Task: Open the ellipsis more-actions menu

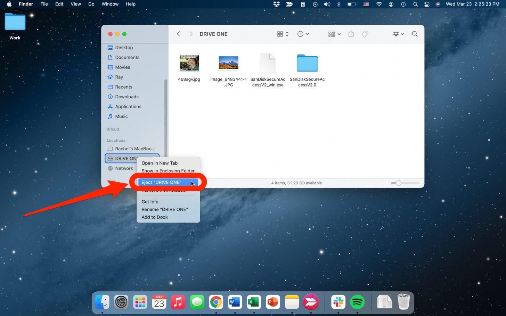Action: pos(303,34)
